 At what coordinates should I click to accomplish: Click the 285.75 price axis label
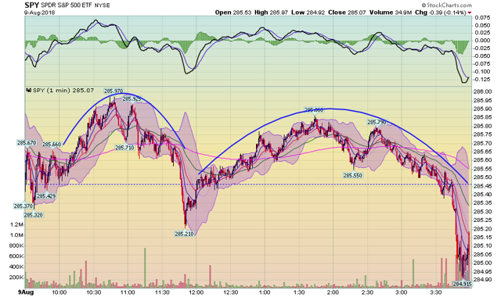pyautogui.click(x=483, y=134)
